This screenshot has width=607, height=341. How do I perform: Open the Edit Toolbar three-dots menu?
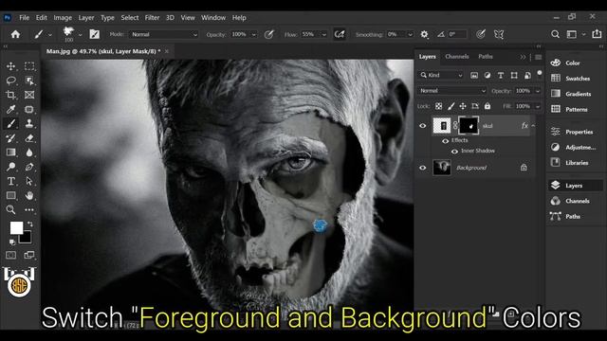29,209
